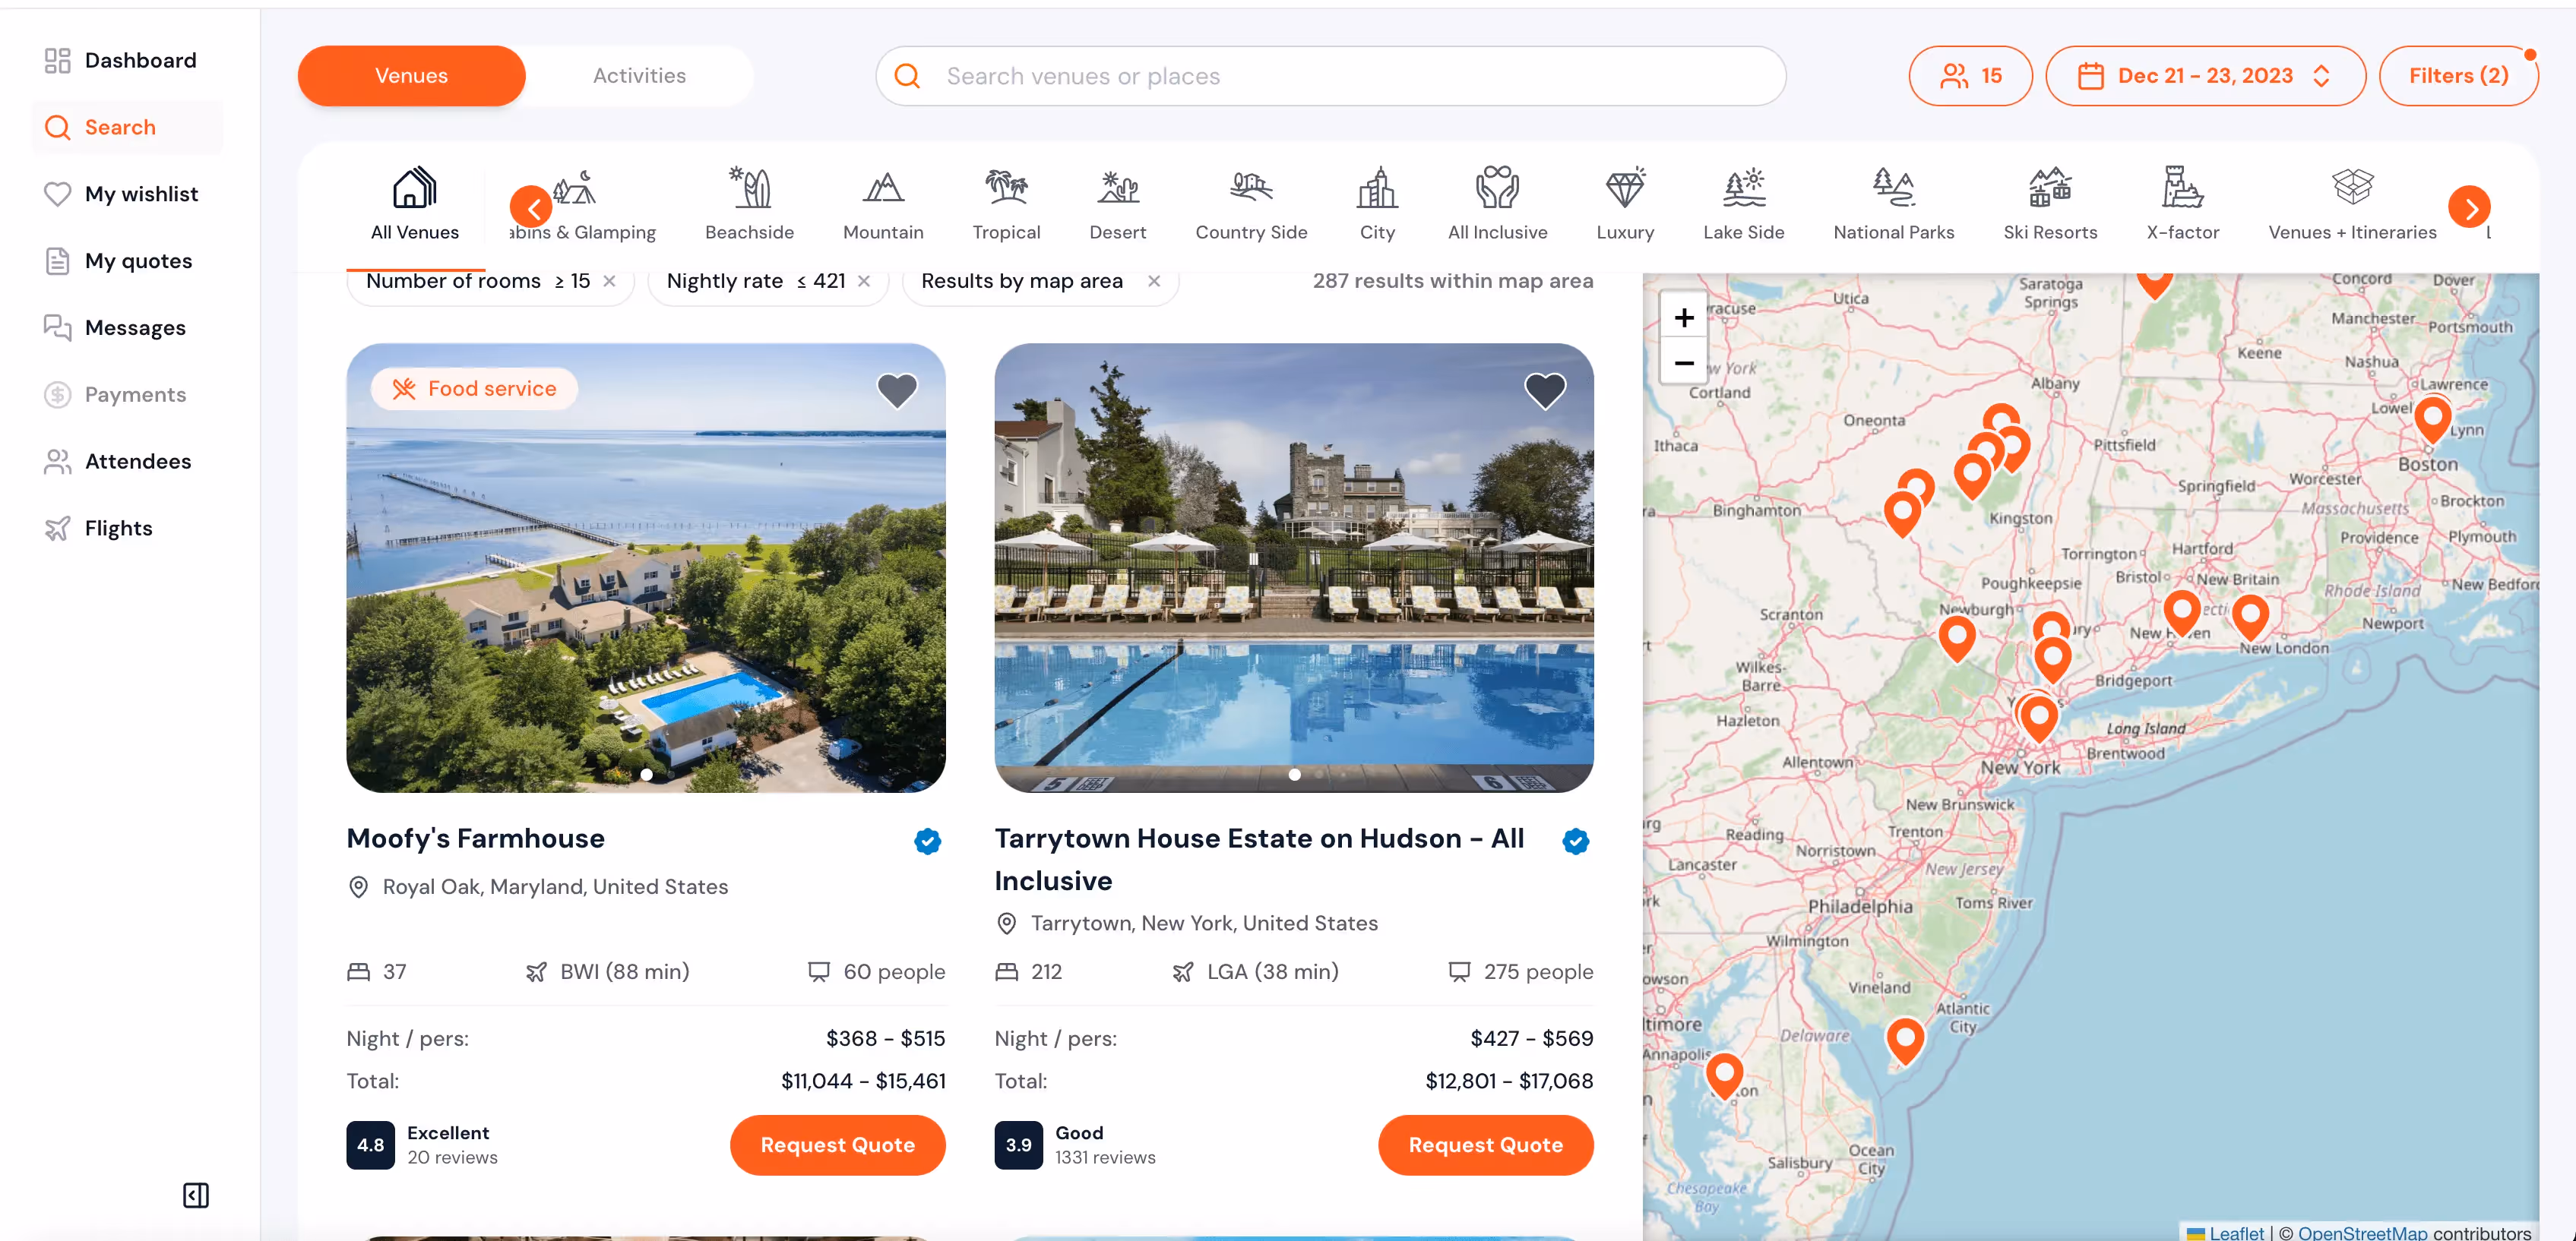Open My quotes in sidebar
This screenshot has width=2576, height=1241.
(x=138, y=261)
